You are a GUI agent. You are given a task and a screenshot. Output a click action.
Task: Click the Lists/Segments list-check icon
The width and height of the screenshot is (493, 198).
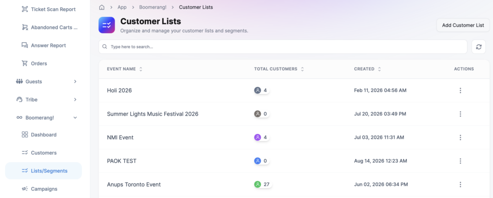coord(25,171)
